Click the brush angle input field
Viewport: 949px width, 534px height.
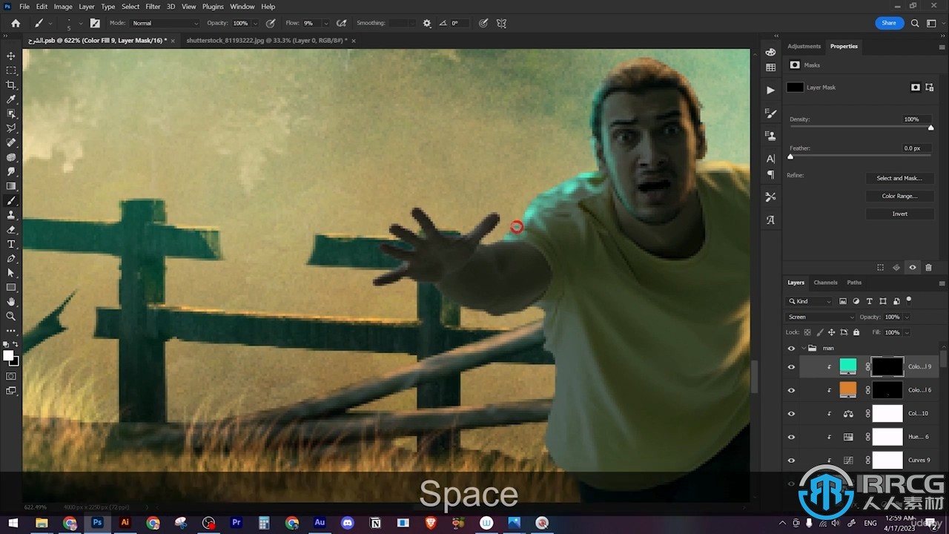(460, 23)
